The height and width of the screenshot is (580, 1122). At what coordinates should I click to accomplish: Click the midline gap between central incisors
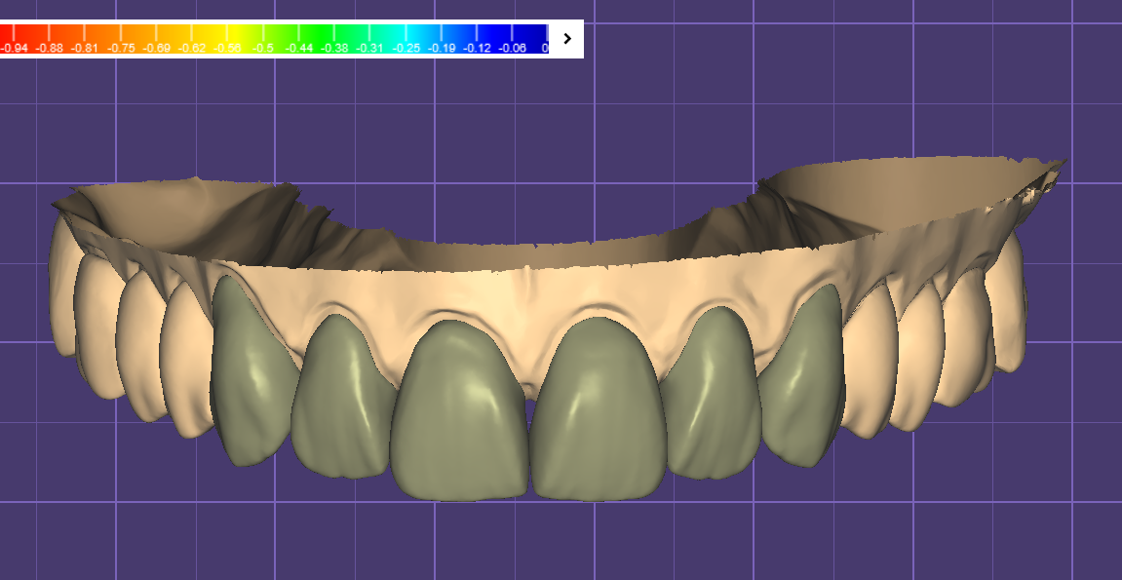pyautogui.click(x=528, y=439)
